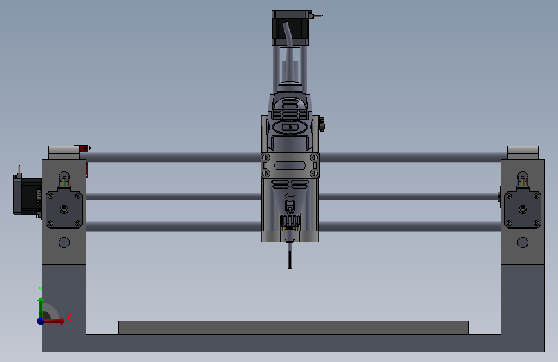Click the X label on the triad
The width and height of the screenshot is (558, 362).
click(x=69, y=318)
